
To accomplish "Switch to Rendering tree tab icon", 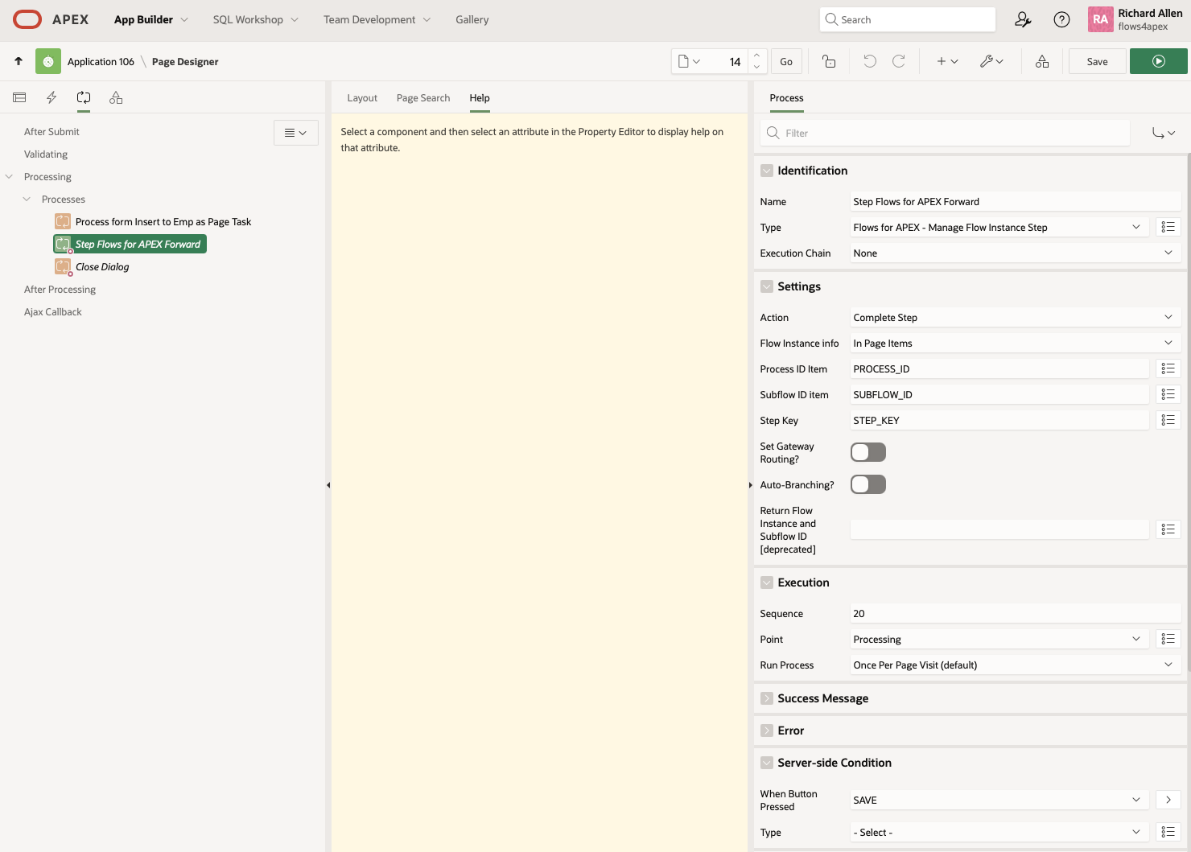I will tap(19, 97).
